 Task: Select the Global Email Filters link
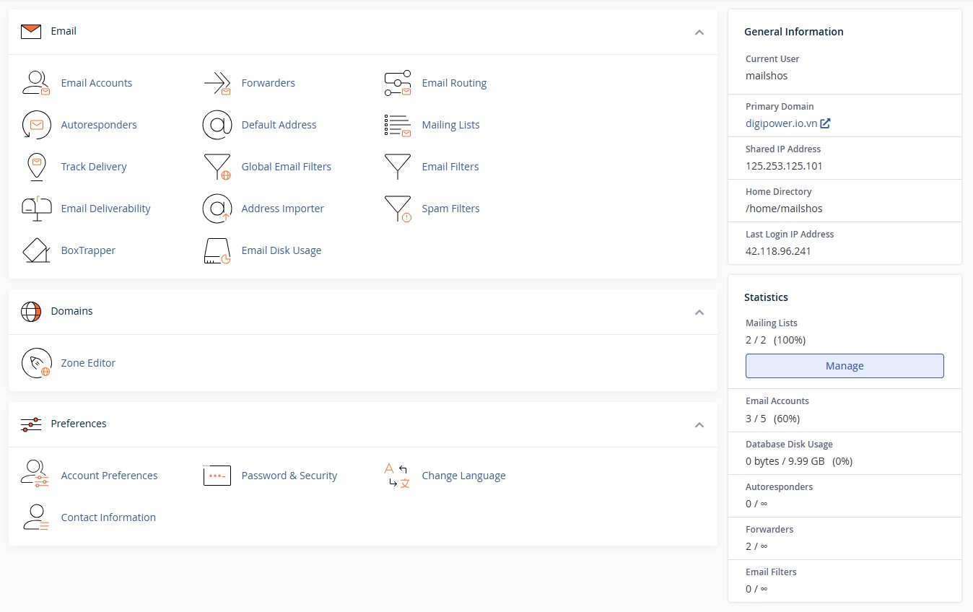click(286, 167)
